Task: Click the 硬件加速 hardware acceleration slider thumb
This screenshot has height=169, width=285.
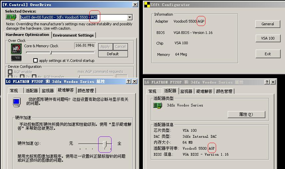Action: (x=105, y=144)
